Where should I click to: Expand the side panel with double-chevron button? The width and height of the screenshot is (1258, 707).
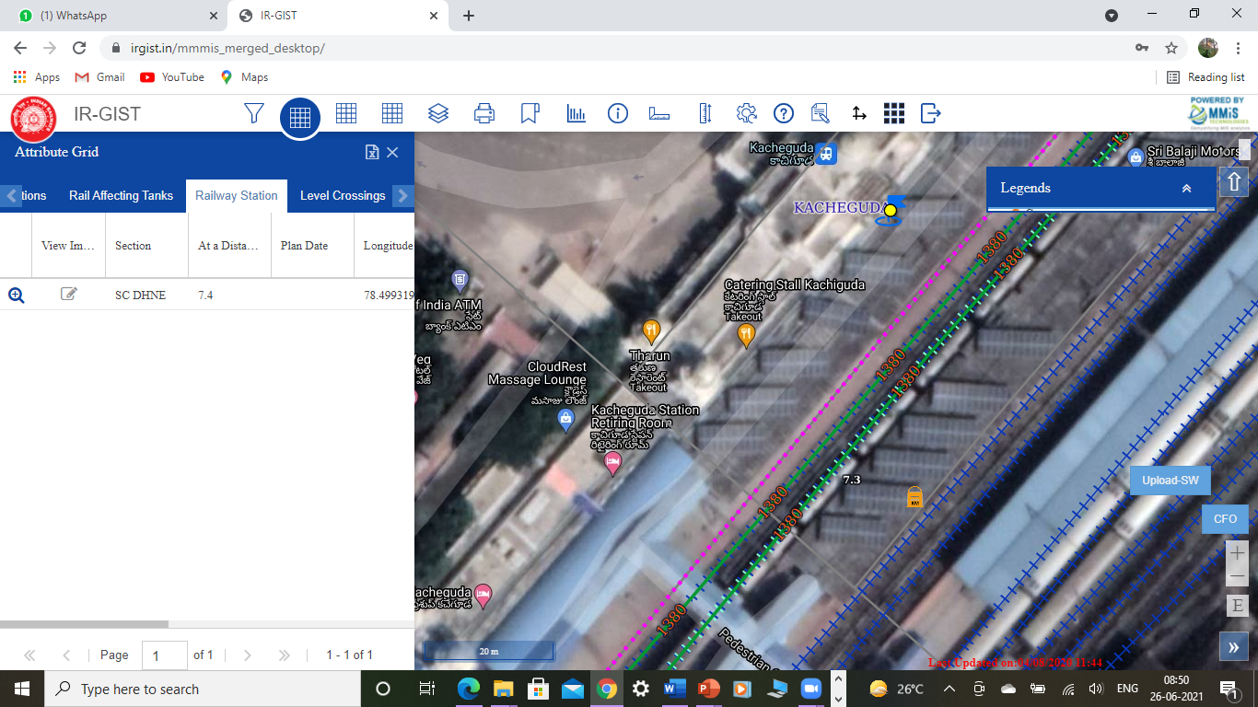1234,647
